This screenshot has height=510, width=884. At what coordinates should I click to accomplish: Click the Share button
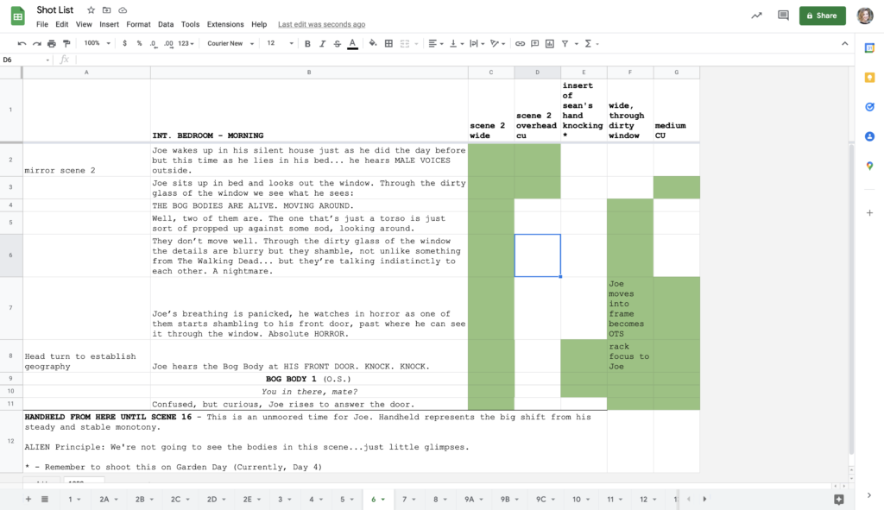click(823, 16)
